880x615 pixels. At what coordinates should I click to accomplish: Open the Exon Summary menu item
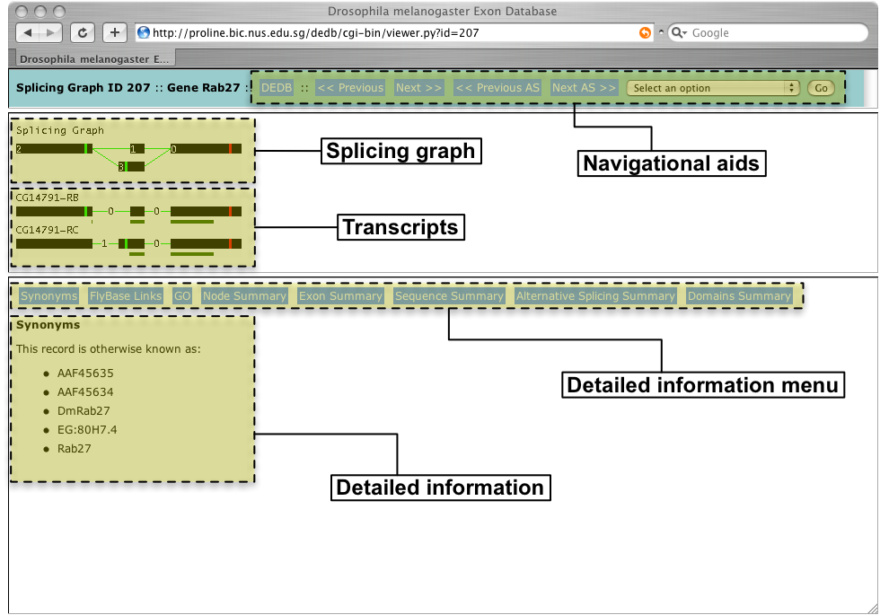[x=340, y=295]
